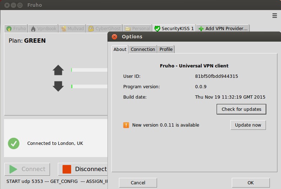The height and width of the screenshot is (189, 281).
Task: Click the upload arrow icon
Action: pos(58,70)
